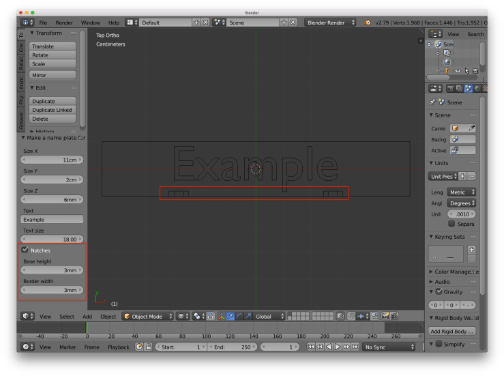Open the properties editor type selector
The height and width of the screenshot is (376, 504).
(436, 88)
